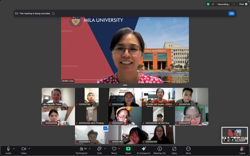
Task: Select participant 235020444 video tile
Action: pos(58,116)
